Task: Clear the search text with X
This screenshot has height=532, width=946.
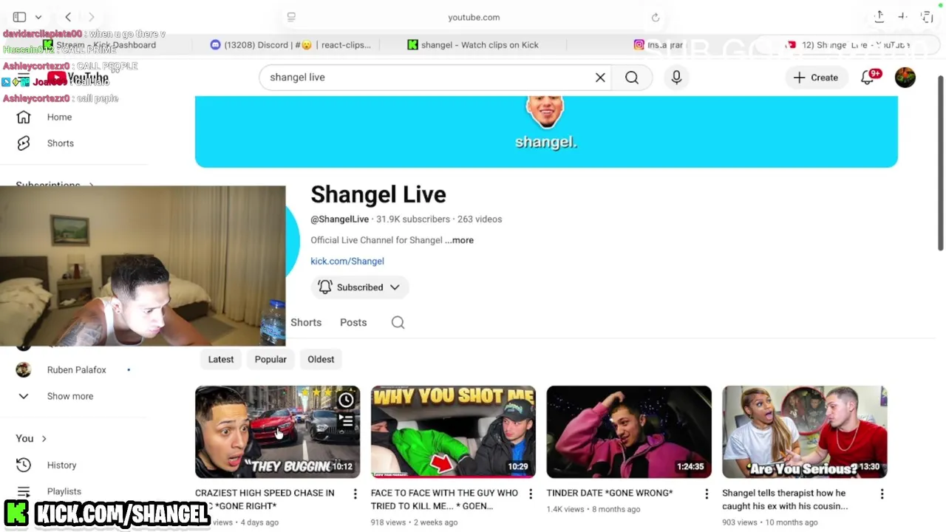Action: (x=600, y=77)
